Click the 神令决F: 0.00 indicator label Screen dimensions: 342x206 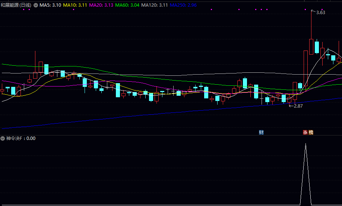click(x=21, y=138)
